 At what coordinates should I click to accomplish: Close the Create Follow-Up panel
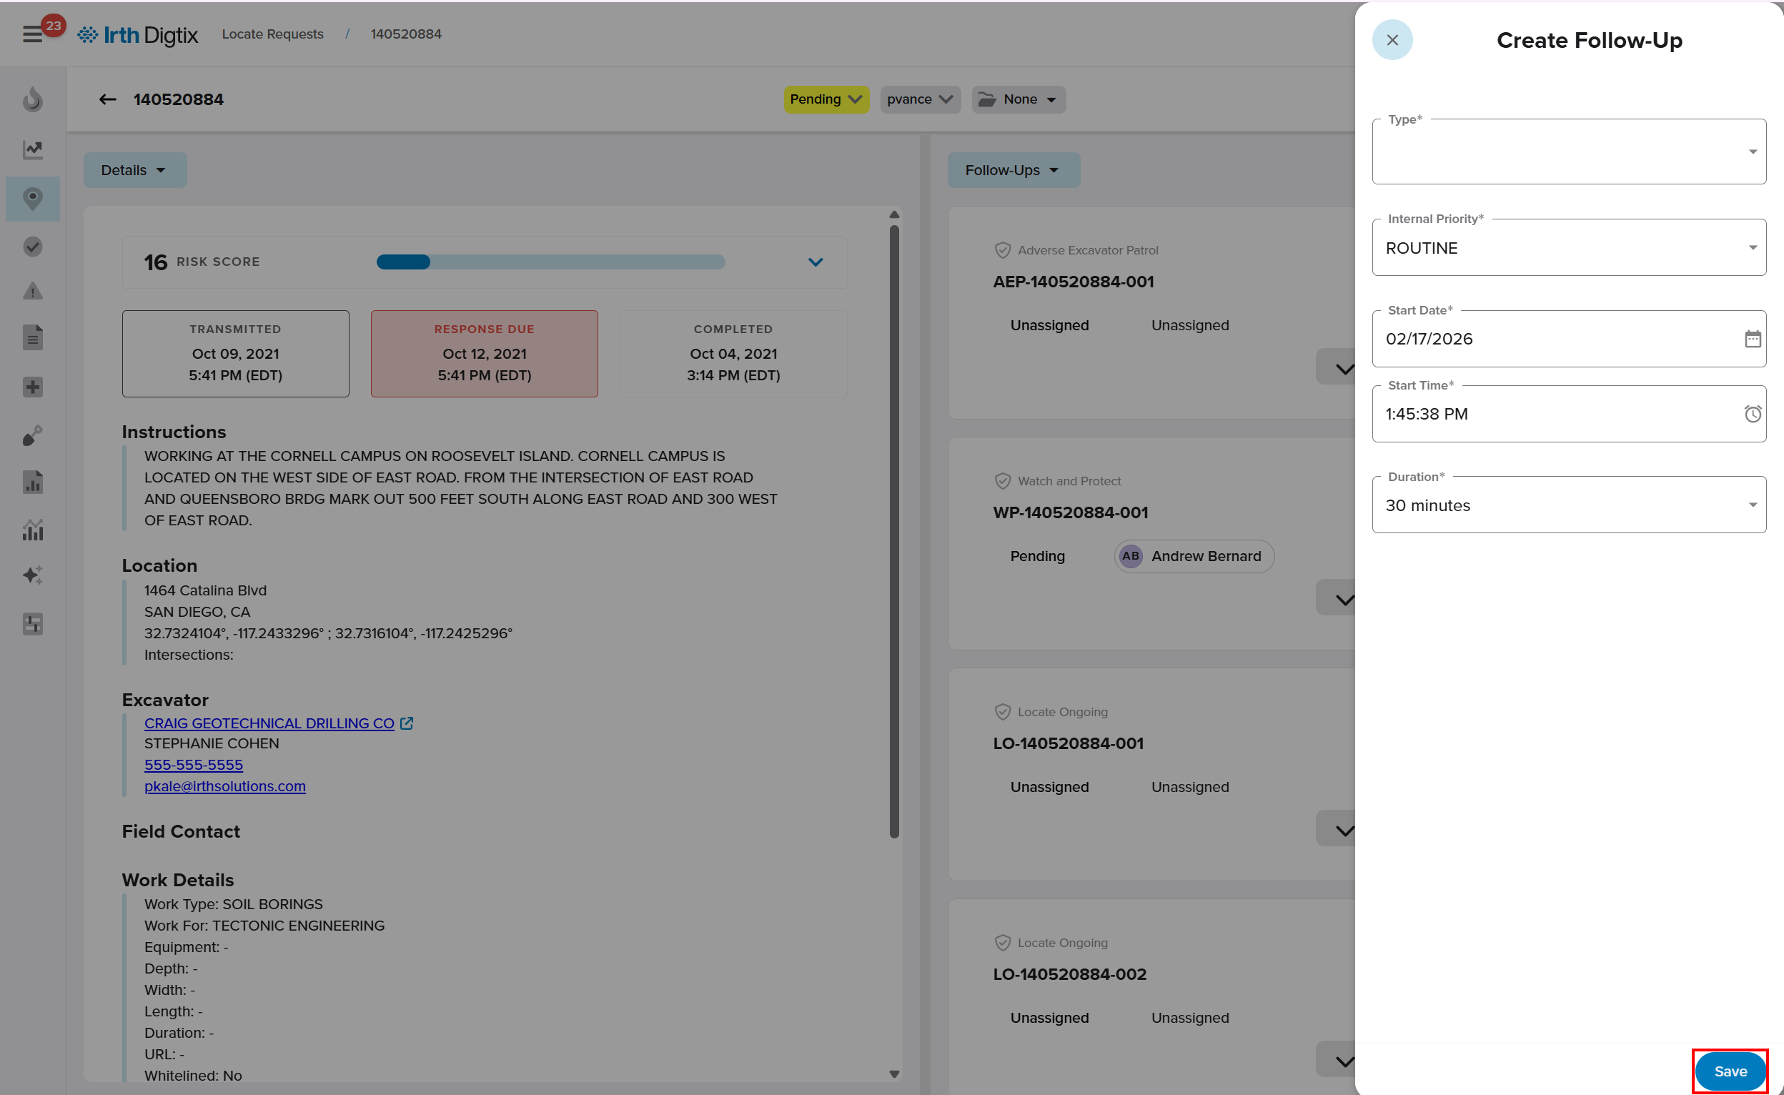click(1392, 41)
